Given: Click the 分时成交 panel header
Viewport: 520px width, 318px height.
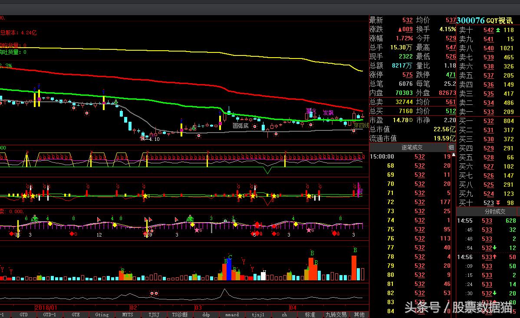Looking at the screenshot, I should pyautogui.click(x=495, y=211).
